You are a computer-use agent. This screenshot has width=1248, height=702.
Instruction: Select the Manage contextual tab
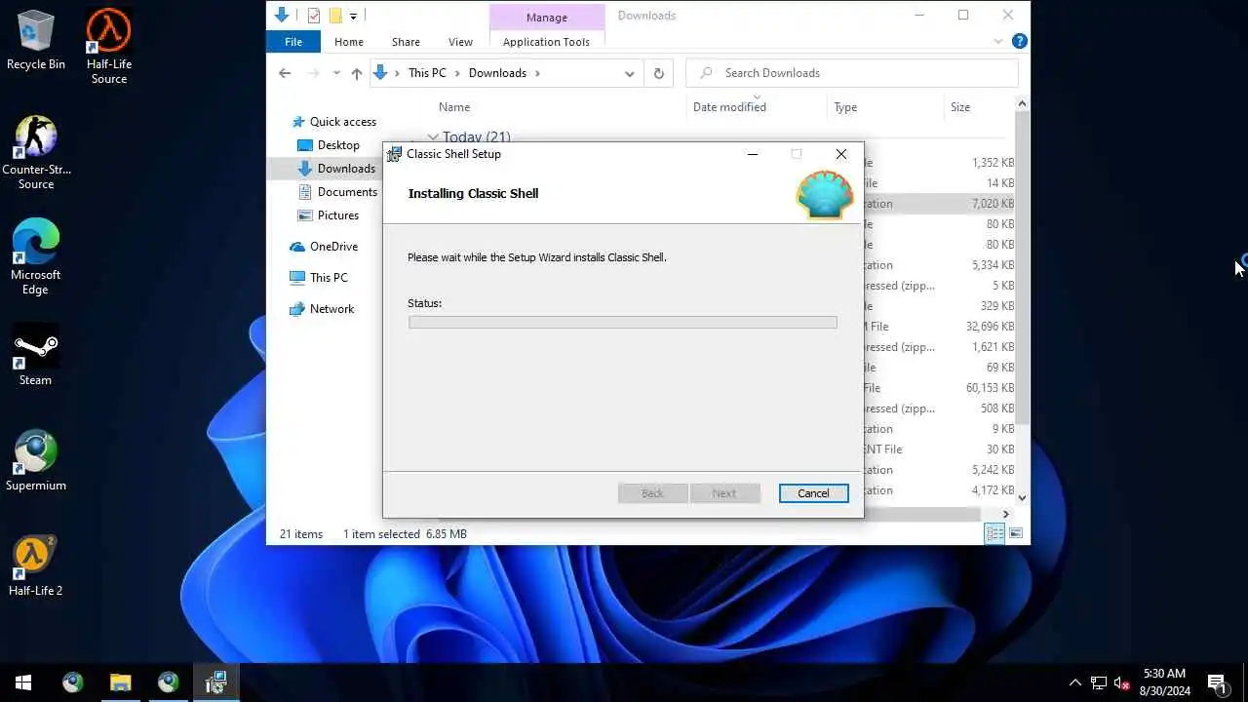547,18
